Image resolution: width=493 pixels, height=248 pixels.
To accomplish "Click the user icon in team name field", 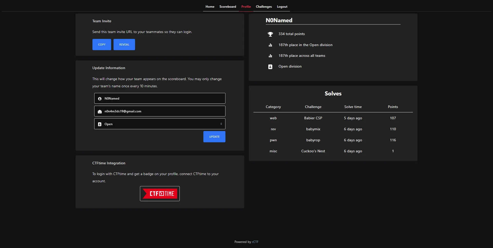I will coord(100,99).
